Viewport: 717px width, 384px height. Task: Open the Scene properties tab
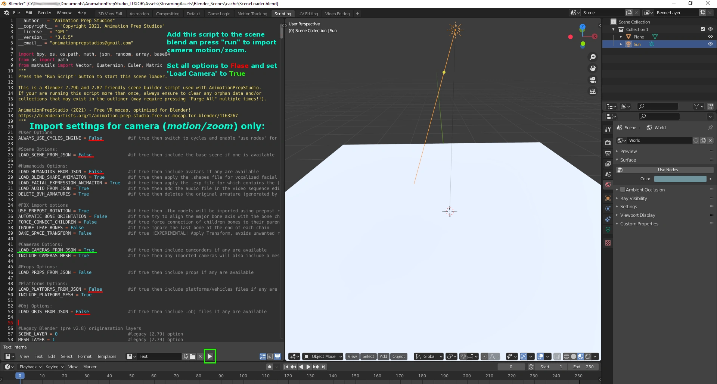[608, 174]
